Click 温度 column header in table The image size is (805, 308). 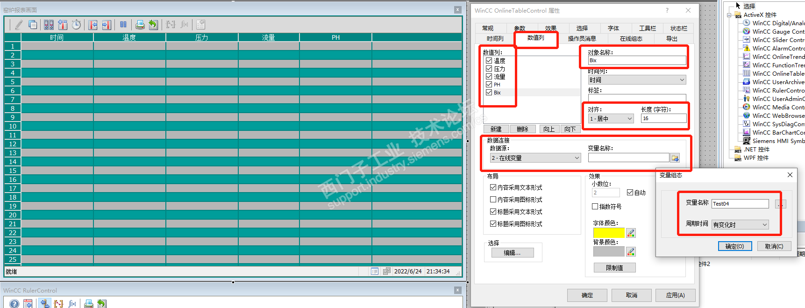click(129, 37)
